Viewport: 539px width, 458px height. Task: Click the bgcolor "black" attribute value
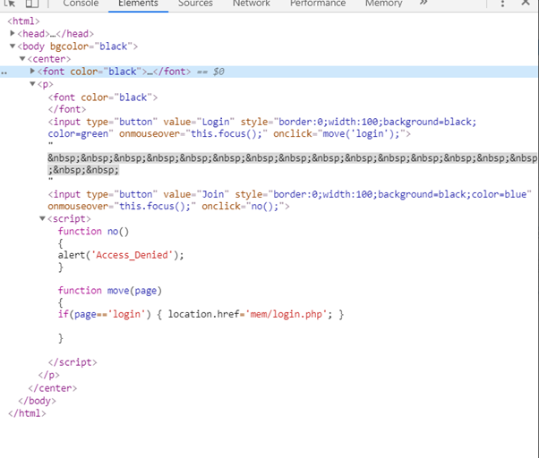coord(114,46)
